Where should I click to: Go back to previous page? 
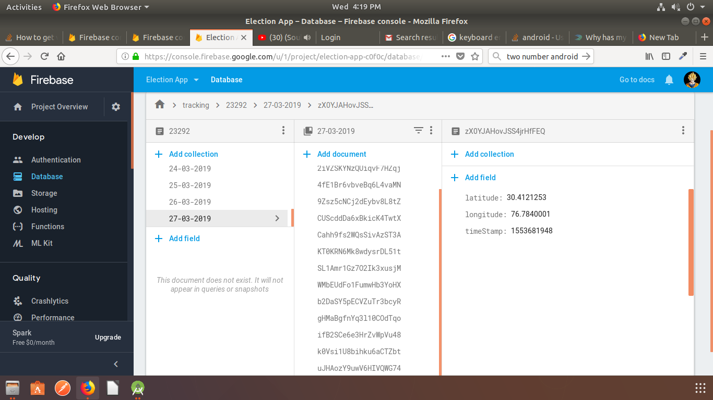pos(11,56)
